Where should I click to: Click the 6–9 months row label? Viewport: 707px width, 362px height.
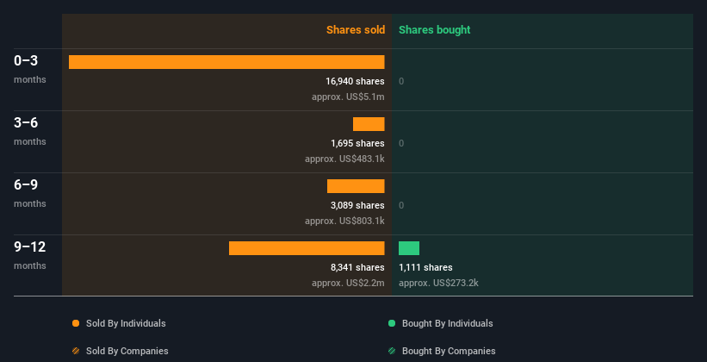click(30, 193)
